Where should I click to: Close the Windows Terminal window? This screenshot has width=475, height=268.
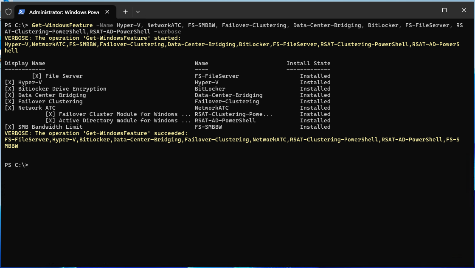(x=464, y=10)
